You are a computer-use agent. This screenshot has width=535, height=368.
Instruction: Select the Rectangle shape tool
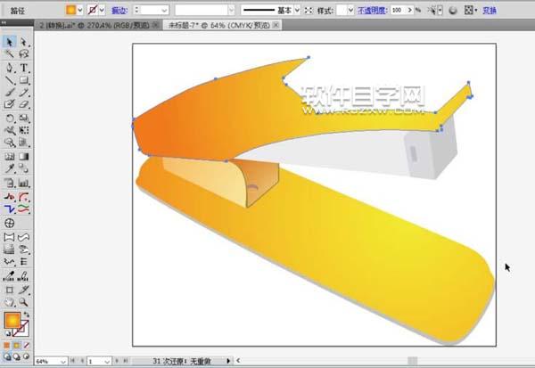tap(23, 80)
